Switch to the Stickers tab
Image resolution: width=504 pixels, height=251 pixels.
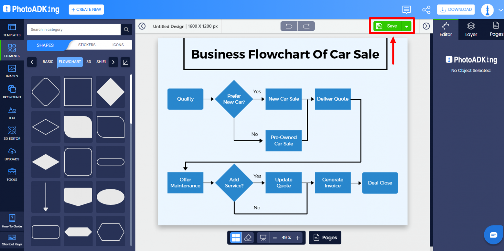pos(87,45)
